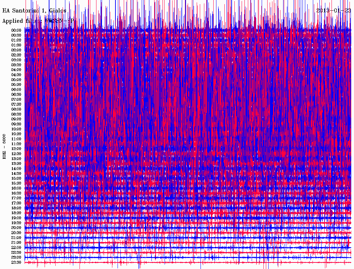Click the 16:00 time label
Image resolution: width=354 pixels, height=269 pixels.
click(x=16, y=188)
